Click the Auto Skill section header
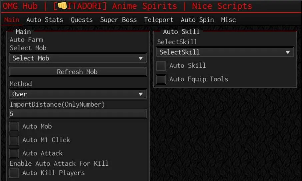 click(181, 32)
